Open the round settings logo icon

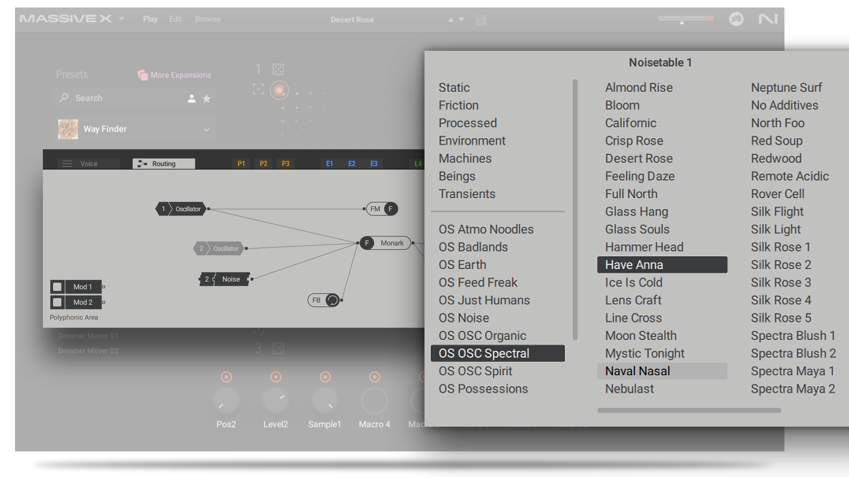(736, 19)
